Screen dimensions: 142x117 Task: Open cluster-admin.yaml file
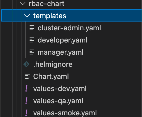[x=69, y=28]
